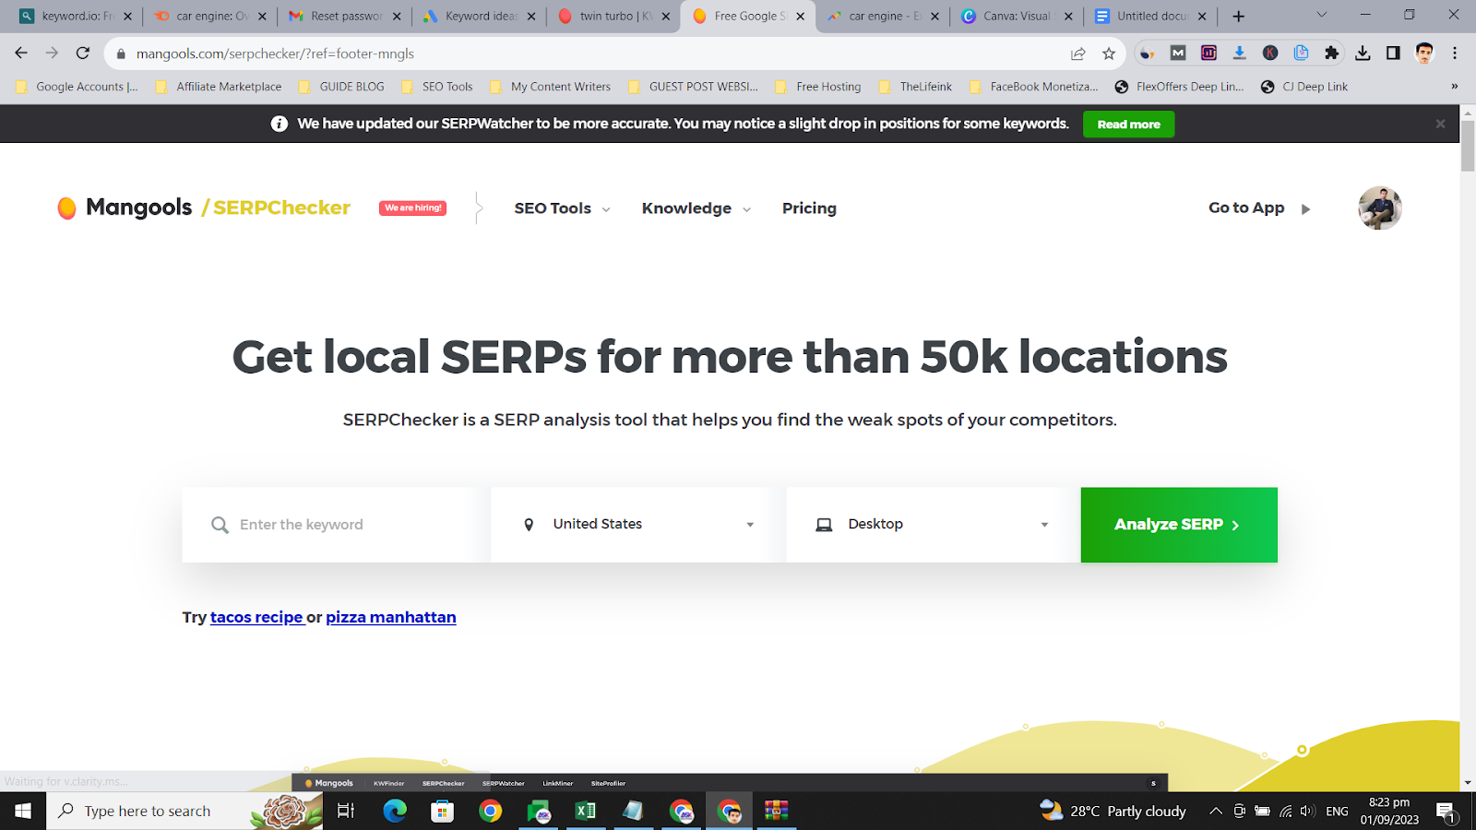Click SiteProfiler in the bottom Mangools bar

point(609,783)
